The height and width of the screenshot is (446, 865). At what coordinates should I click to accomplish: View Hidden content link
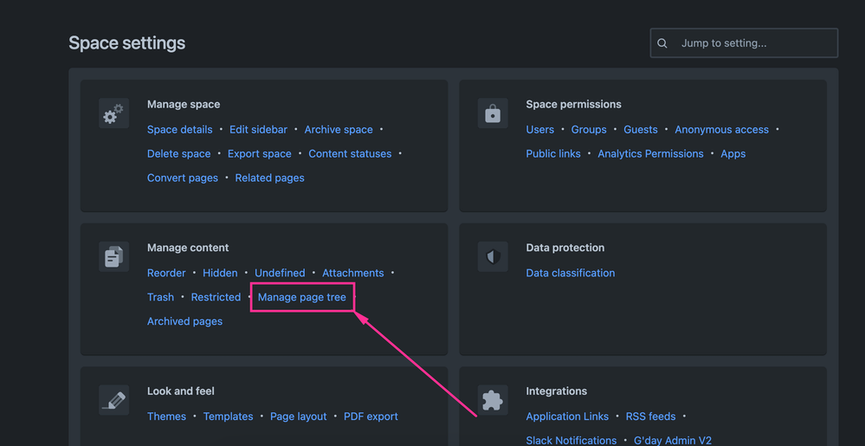click(220, 274)
